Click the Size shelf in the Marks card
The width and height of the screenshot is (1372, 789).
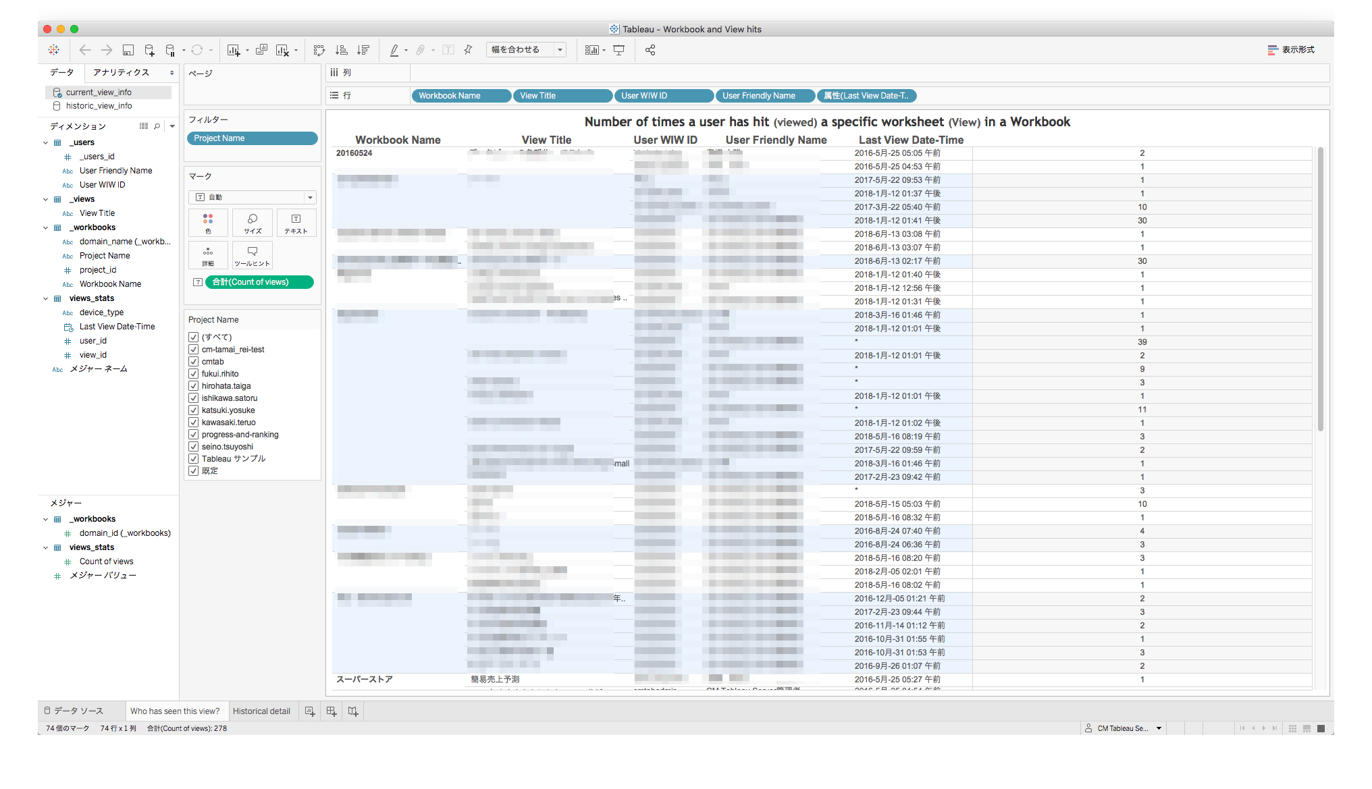coord(252,223)
